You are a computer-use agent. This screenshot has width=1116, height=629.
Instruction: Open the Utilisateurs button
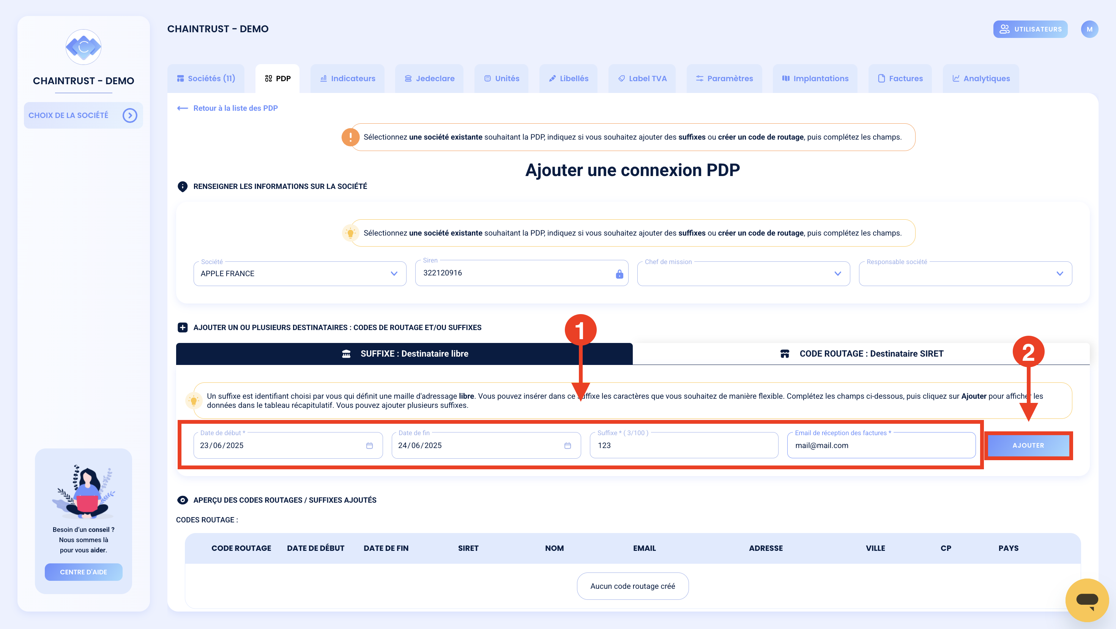1030,29
